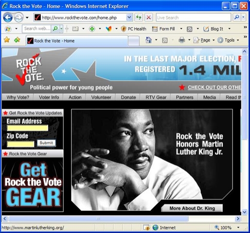Click the Form Fill toolbar button

[163, 29]
